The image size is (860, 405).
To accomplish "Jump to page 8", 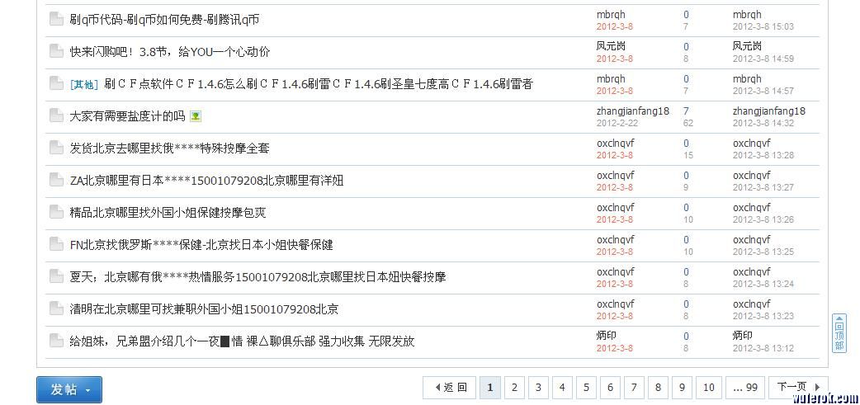I will (x=658, y=388).
